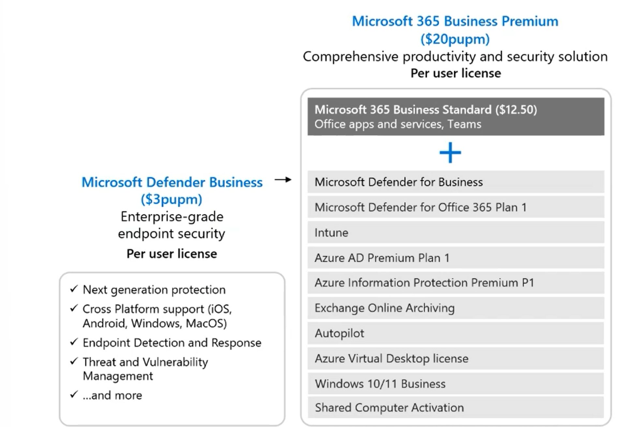Image resolution: width=624 pixels, height=427 pixels.
Task: Select the Microsoft 365 Business Standard banner
Action: (x=456, y=116)
